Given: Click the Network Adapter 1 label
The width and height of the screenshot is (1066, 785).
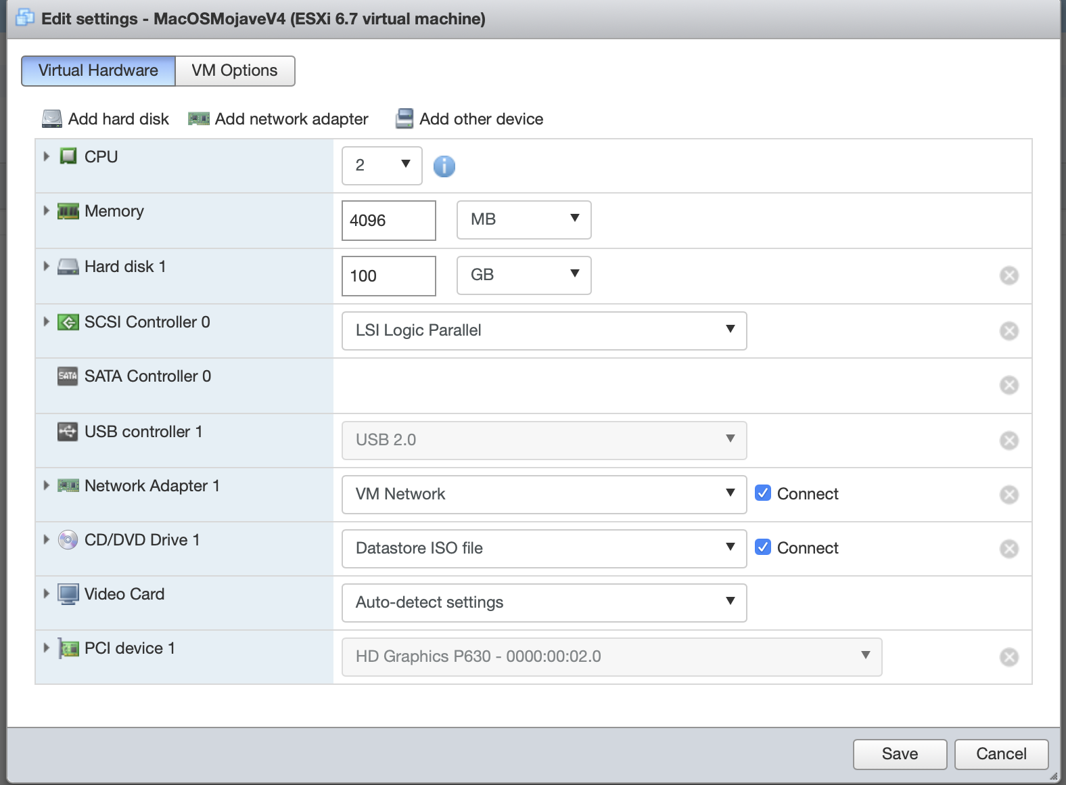Looking at the screenshot, I should coord(152,486).
